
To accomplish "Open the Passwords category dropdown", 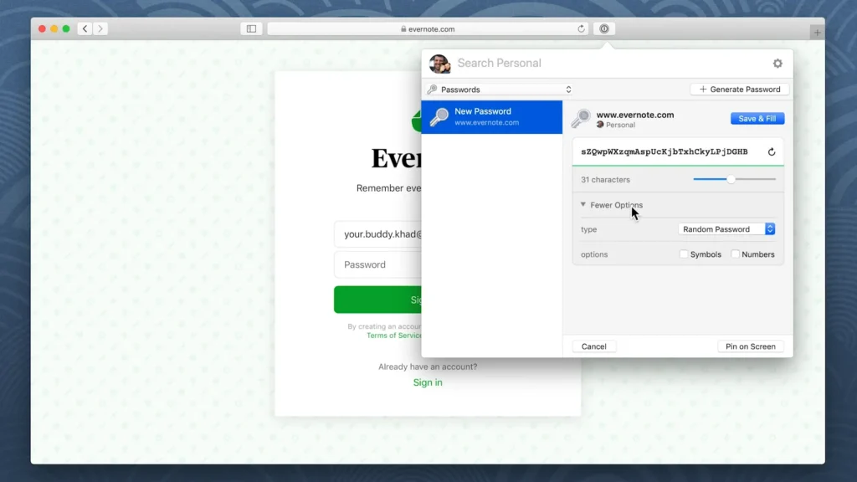I will [x=500, y=90].
